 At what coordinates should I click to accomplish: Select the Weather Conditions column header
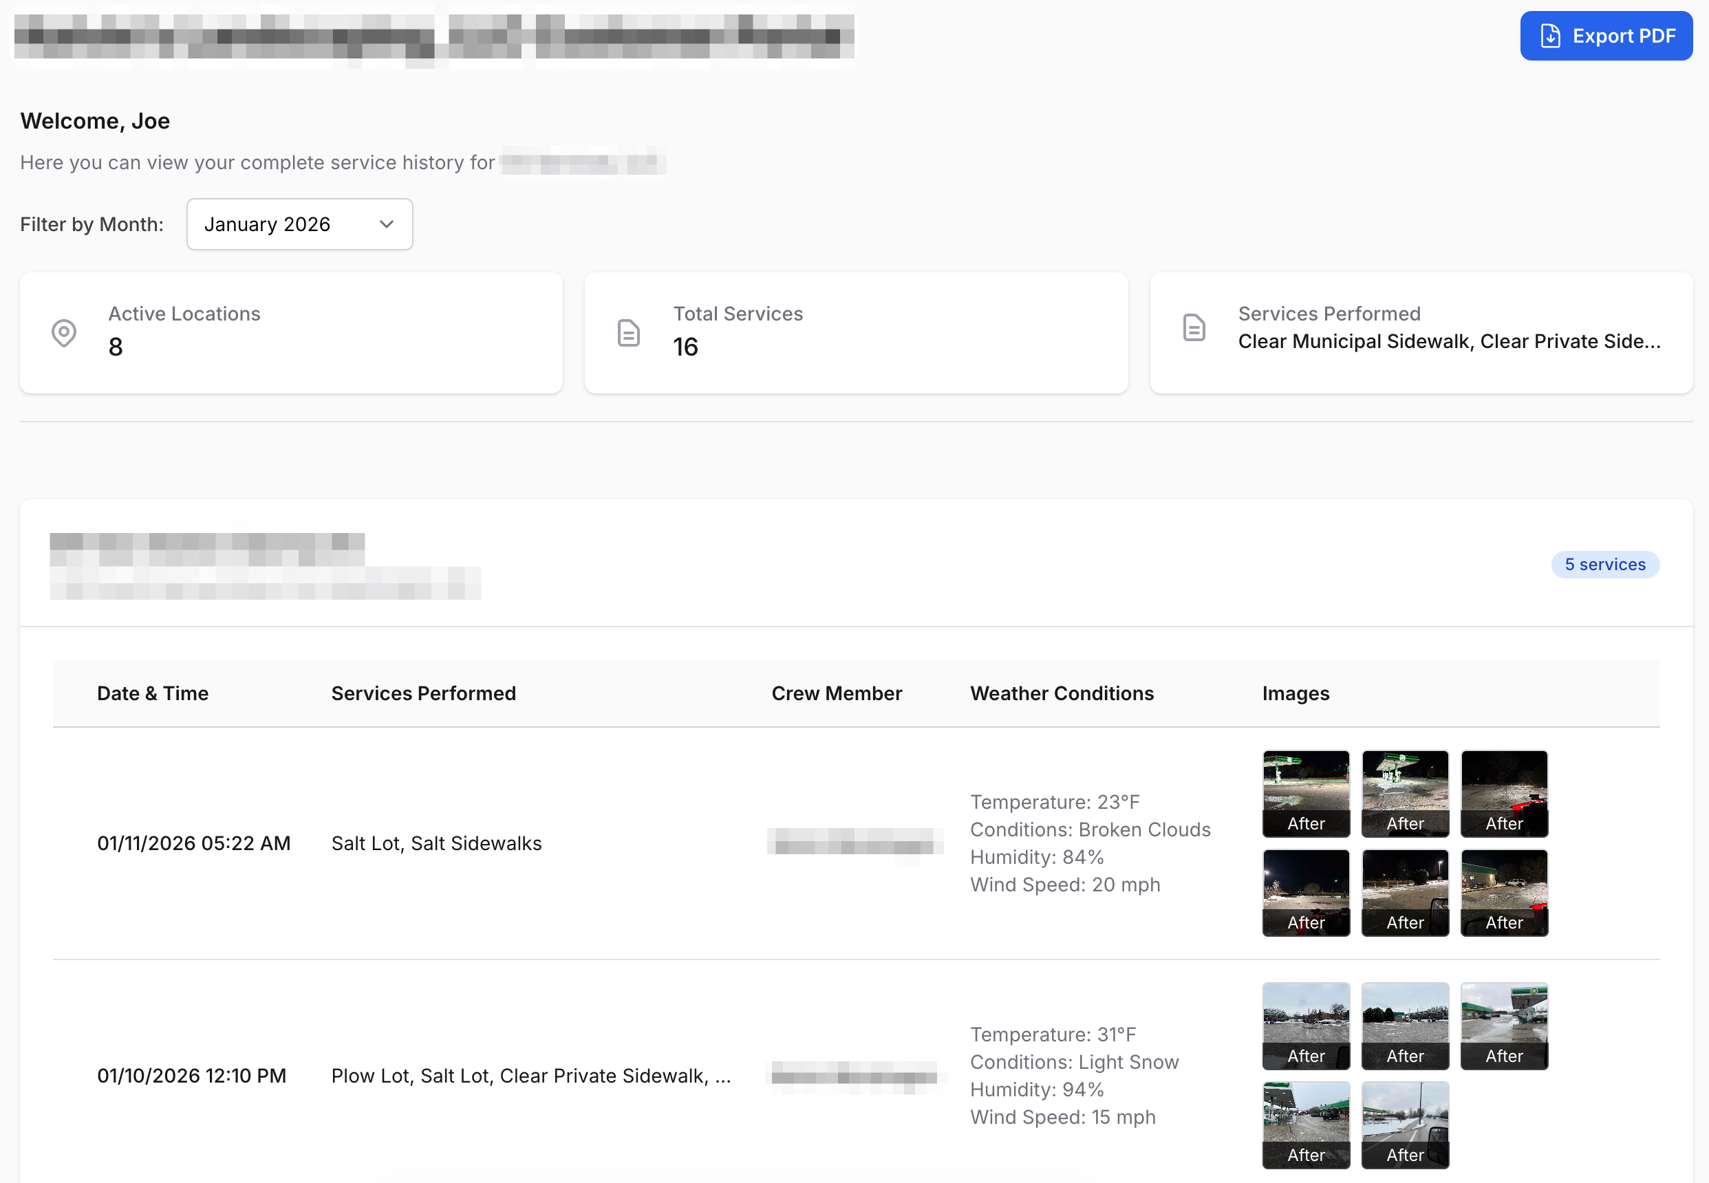(x=1062, y=693)
